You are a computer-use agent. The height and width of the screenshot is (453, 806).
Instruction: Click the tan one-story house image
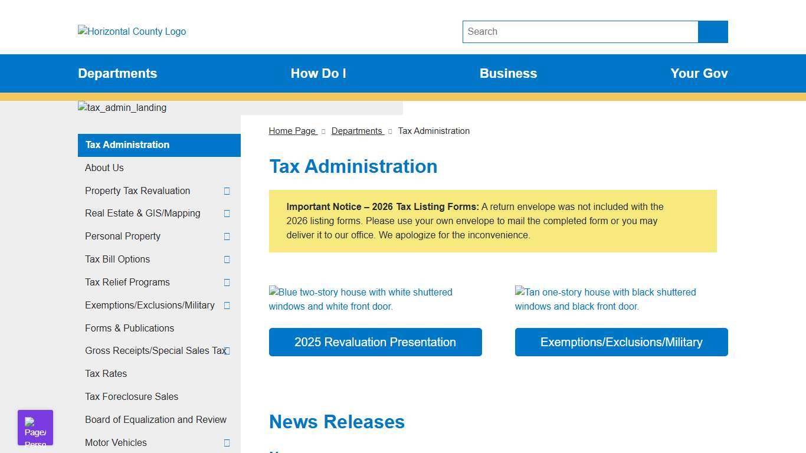click(x=605, y=299)
